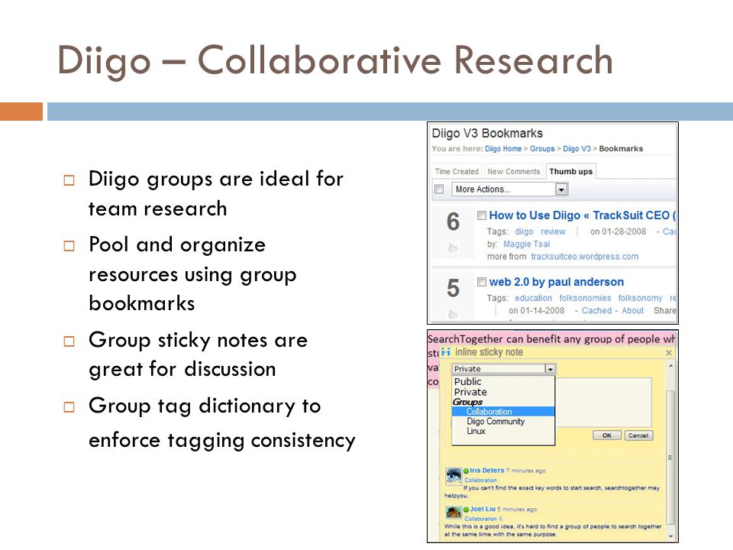Click the sticky note text area
This screenshot has width=733, height=550.
coord(603,403)
